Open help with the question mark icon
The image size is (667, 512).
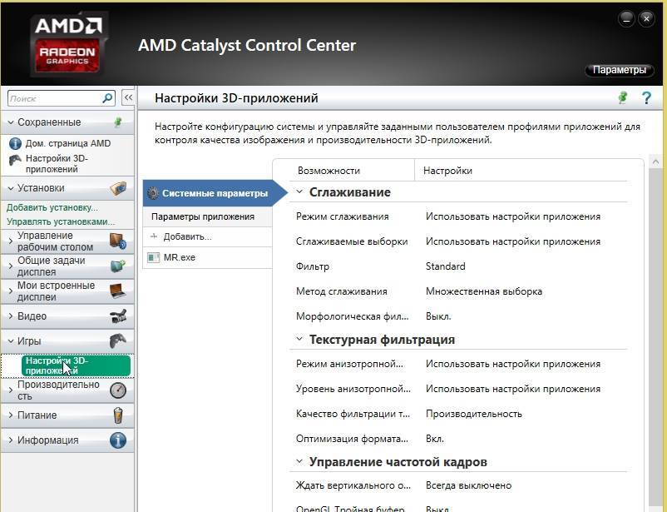tap(646, 98)
